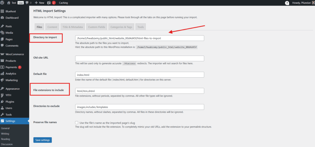Image resolution: width=315 pixels, height=147 pixels.
Task: Open the Reading settings submenu link
Action: point(6,139)
